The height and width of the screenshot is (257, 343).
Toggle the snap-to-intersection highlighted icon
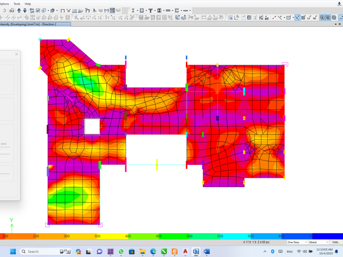click(x=298, y=17)
